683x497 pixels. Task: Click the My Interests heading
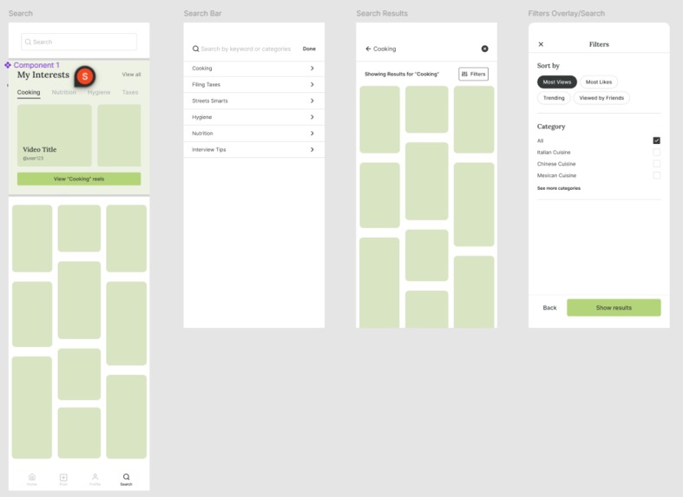point(43,75)
